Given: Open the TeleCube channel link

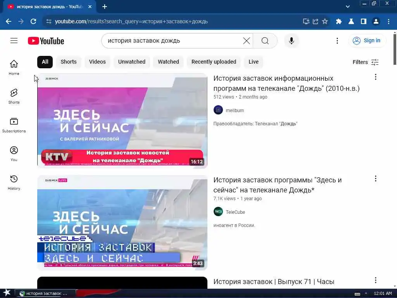Looking at the screenshot, I should click(235, 212).
